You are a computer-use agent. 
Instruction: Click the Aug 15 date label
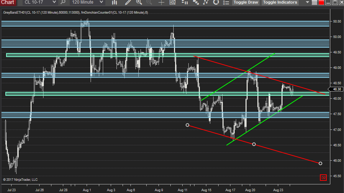pyautogui.click(x=206, y=190)
